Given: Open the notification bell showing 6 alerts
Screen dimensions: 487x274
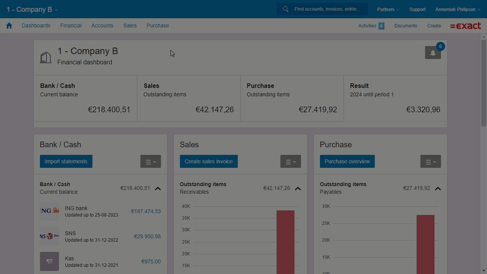Looking at the screenshot, I should pos(433,53).
